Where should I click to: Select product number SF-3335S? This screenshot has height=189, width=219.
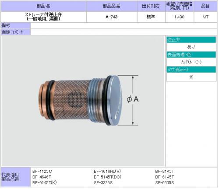coord(103,182)
